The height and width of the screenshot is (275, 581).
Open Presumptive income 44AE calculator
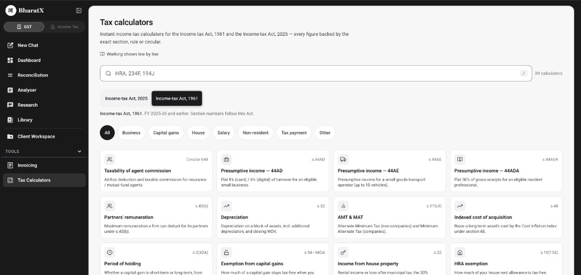click(389, 171)
